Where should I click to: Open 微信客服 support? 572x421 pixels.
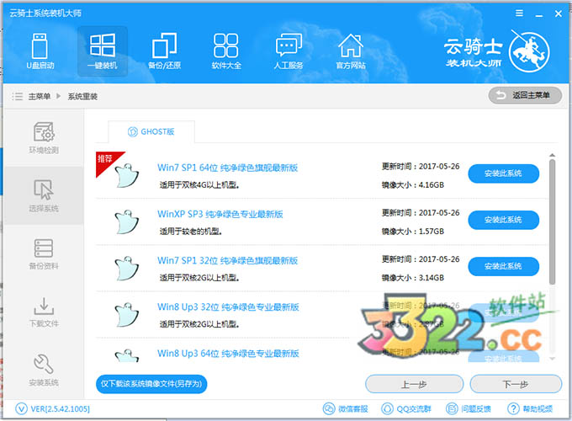click(346, 408)
